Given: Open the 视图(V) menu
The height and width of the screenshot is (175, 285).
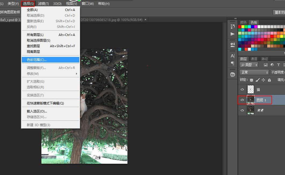Looking at the screenshot, I should pyautogui.click(x=72, y=4).
